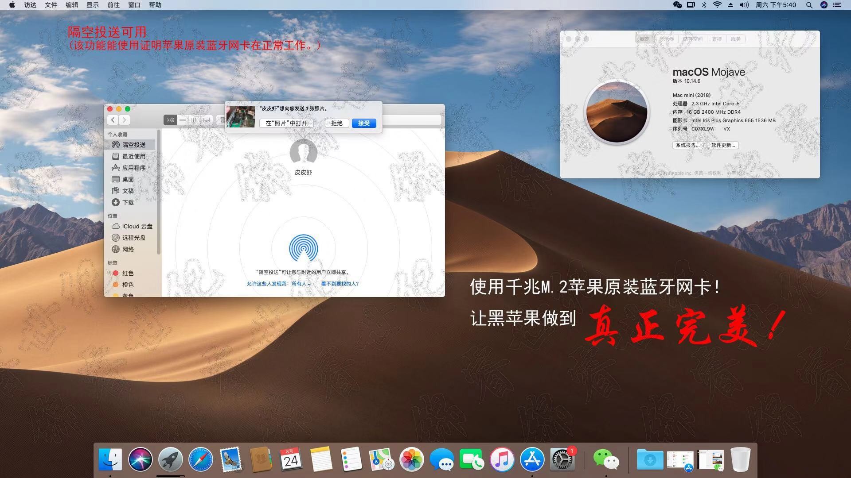Open the 文件 menu
This screenshot has width=851, height=478.
[x=51, y=5]
